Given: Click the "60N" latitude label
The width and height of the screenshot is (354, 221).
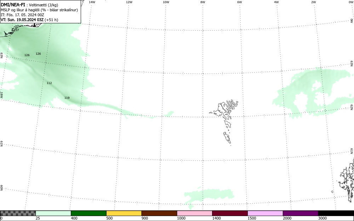Looking at the screenshot, I should point(1,188).
